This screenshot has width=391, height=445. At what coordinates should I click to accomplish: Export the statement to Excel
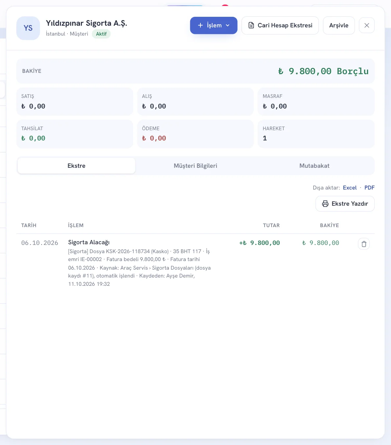coord(350,188)
